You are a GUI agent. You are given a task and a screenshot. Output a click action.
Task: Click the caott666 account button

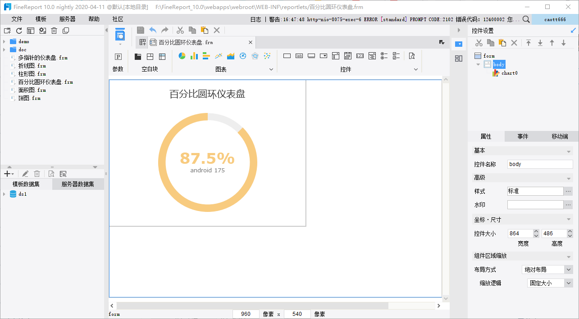click(555, 19)
